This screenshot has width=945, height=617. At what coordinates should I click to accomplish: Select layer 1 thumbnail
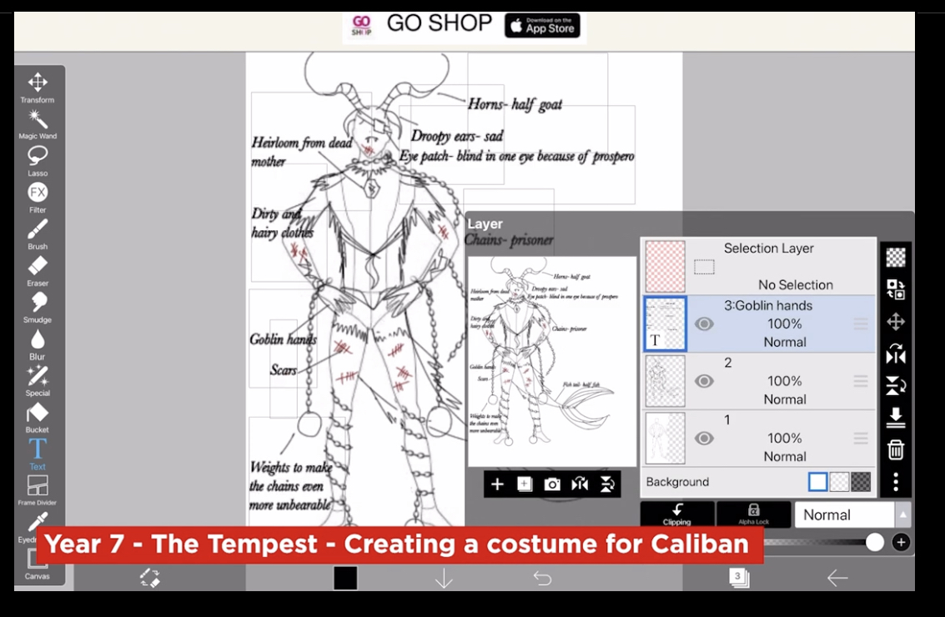point(666,438)
